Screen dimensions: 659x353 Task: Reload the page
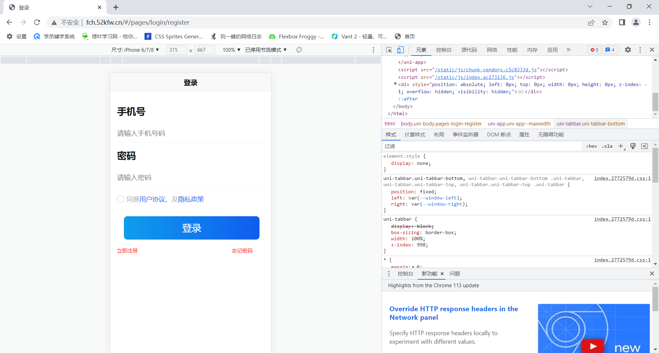coord(37,22)
